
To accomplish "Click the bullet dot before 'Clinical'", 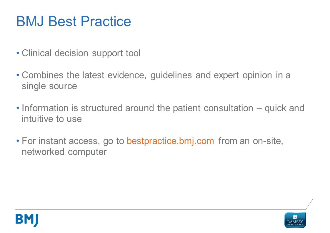I will click(x=18, y=53).
